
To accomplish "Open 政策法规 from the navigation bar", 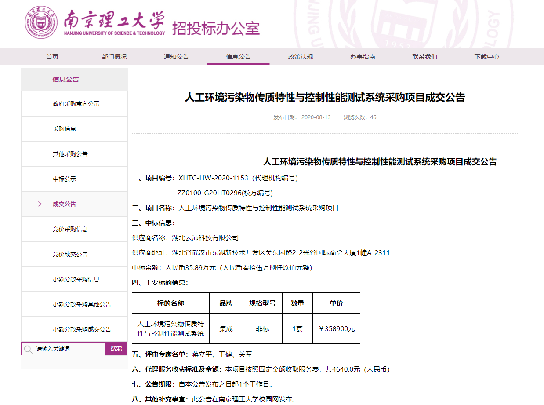I will click(x=301, y=57).
